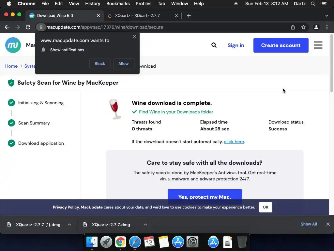Open the History menu

[x=93, y=4]
